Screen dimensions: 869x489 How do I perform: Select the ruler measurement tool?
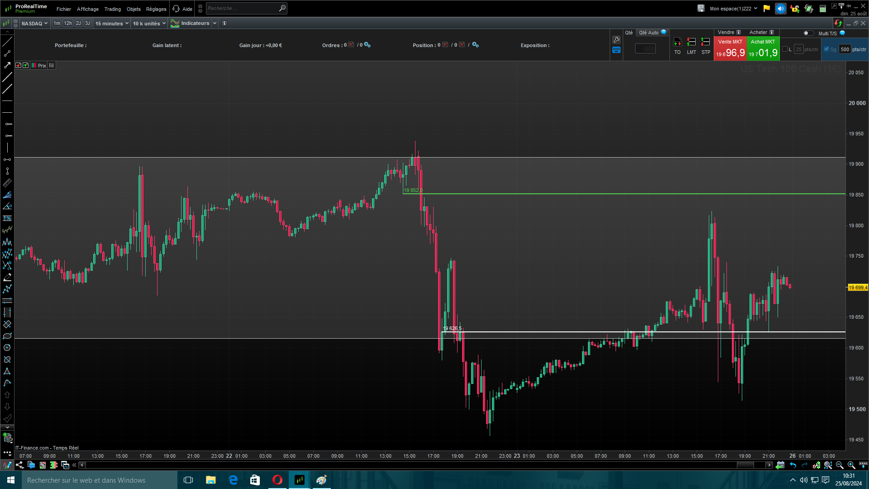click(7, 183)
